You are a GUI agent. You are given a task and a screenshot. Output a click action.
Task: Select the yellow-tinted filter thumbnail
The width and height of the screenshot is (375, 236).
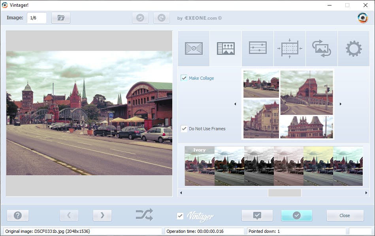pyautogui.click(x=318, y=166)
